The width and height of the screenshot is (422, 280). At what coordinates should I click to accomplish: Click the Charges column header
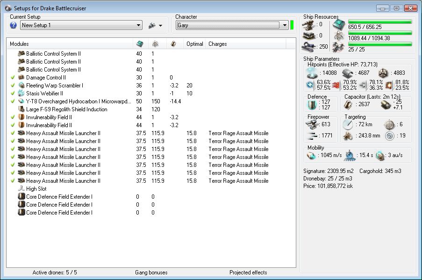(246, 44)
